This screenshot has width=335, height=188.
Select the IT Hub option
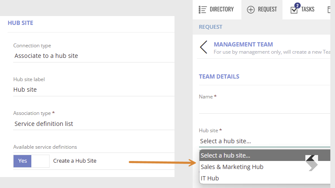tap(265, 178)
